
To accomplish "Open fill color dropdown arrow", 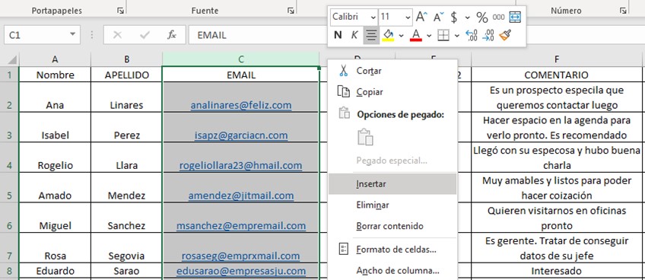I will pyautogui.click(x=401, y=36).
